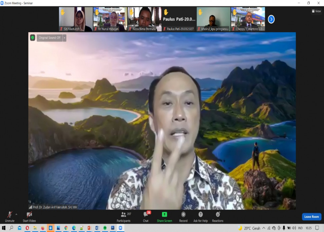Select Siti Masturoh's video thumbnail
Screen dimensions: 324x232
click(x=76, y=19)
